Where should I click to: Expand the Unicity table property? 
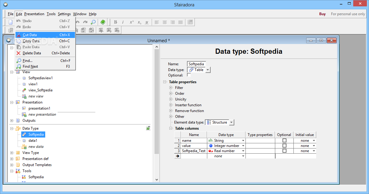pyautogui.click(x=171, y=99)
